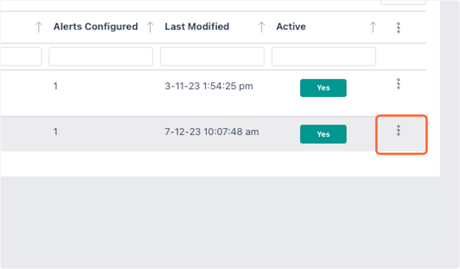Toggle the Yes status in the 7-12-23 row
The height and width of the screenshot is (269, 460).
323,134
